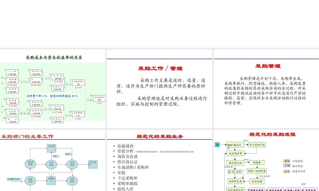Screen dimensions: 319x191
Task: Click the 认证供应商 process box
Action: pos(235,153)
